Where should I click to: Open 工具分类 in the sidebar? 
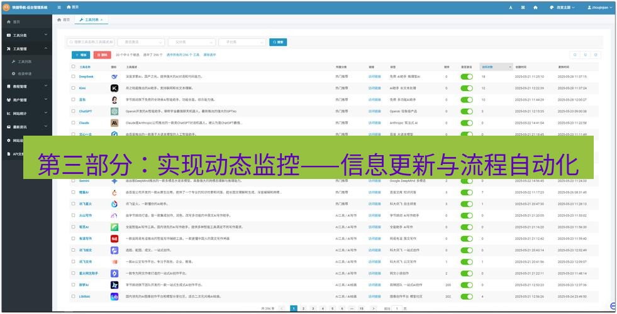tap(26, 35)
